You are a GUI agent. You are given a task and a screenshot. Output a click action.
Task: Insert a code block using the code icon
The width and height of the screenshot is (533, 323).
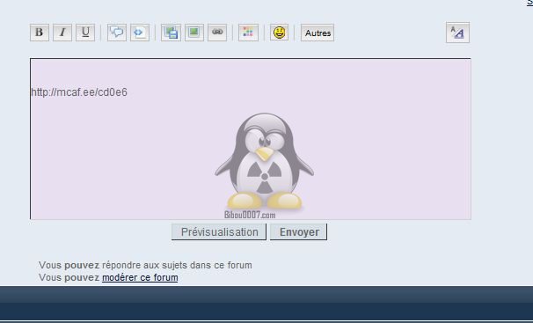tap(140, 33)
